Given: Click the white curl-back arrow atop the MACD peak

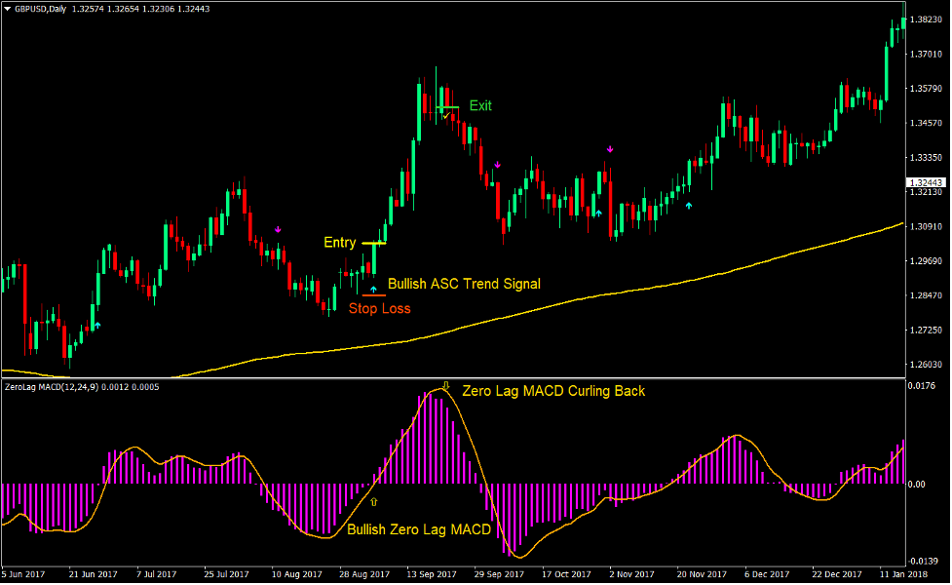Looking at the screenshot, I should [445, 386].
